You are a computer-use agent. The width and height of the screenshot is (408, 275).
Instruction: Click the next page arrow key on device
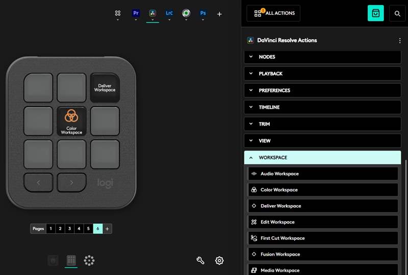[71, 183]
